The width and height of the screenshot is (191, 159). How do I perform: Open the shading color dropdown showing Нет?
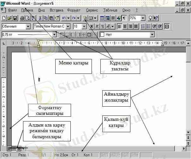pos(152,34)
